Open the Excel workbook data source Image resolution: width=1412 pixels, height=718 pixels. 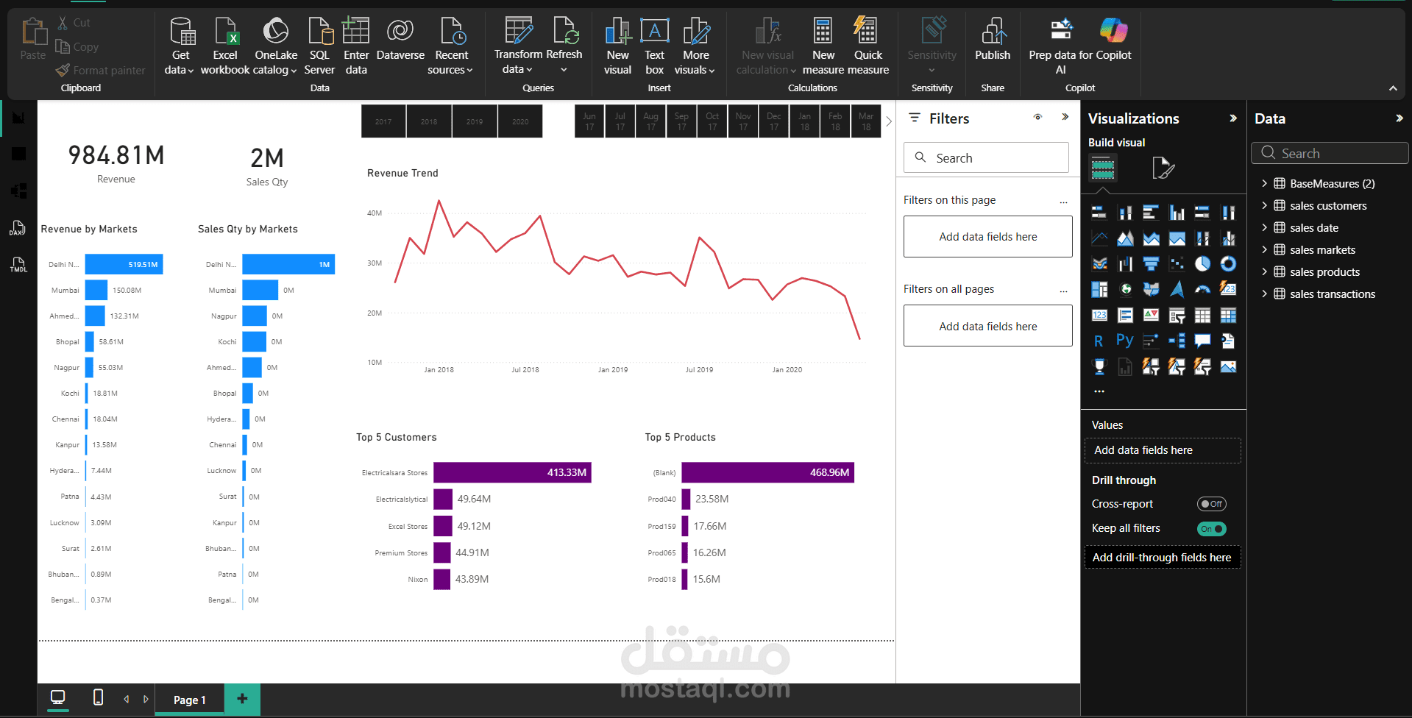[225, 46]
